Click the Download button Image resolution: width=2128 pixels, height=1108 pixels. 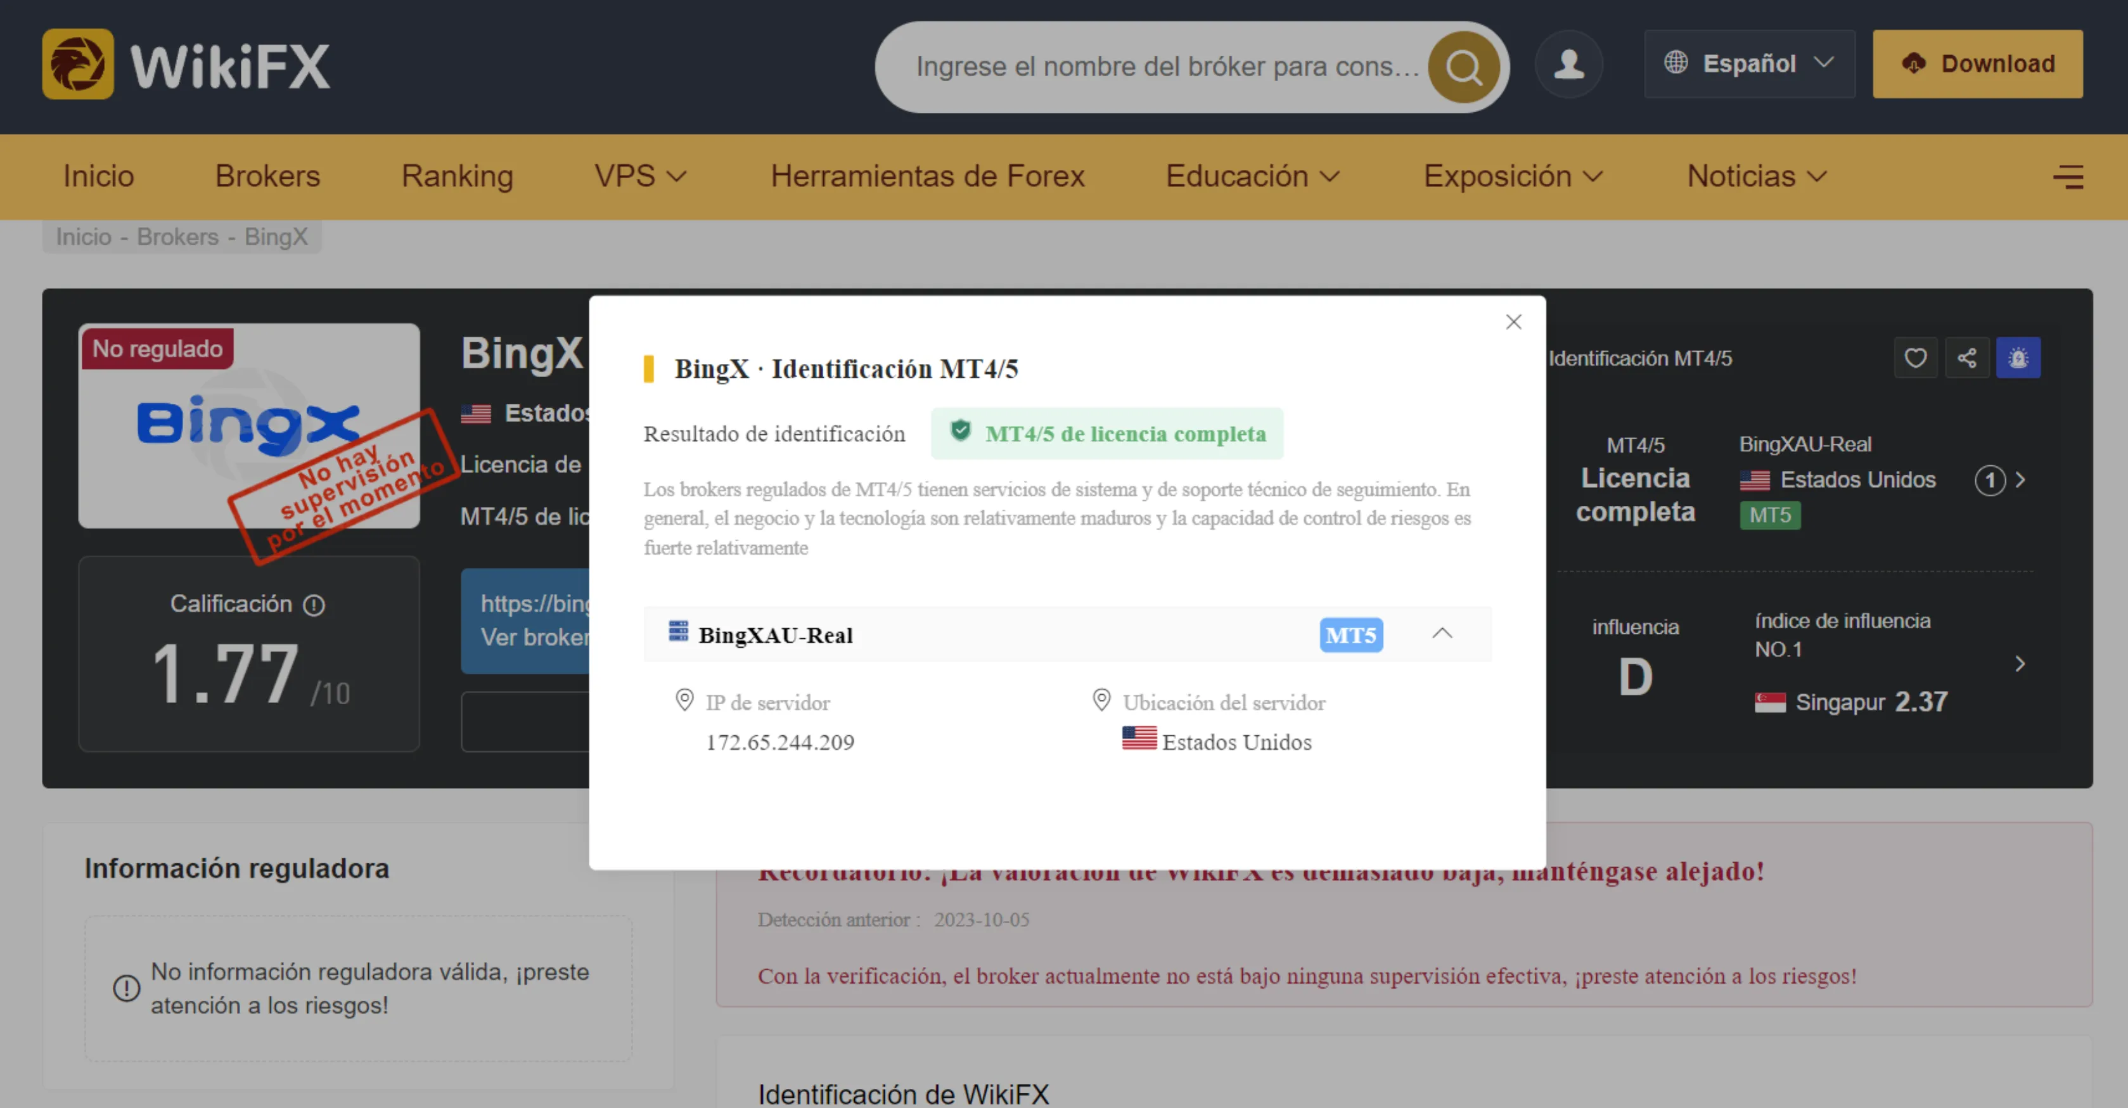click(x=1977, y=65)
